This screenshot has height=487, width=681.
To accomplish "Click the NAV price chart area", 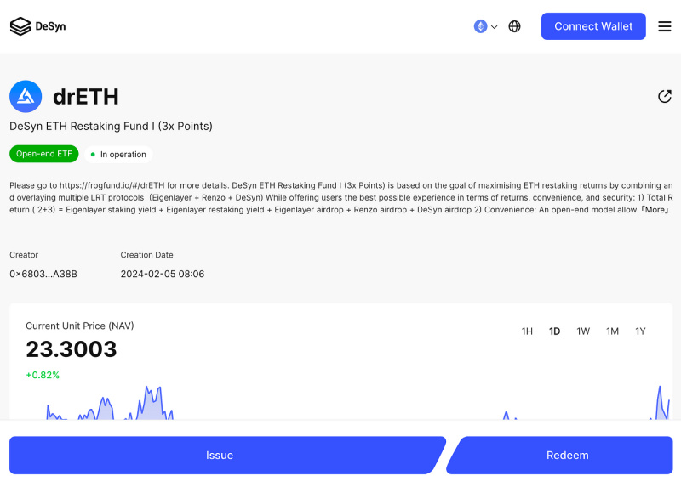I will pos(340,404).
